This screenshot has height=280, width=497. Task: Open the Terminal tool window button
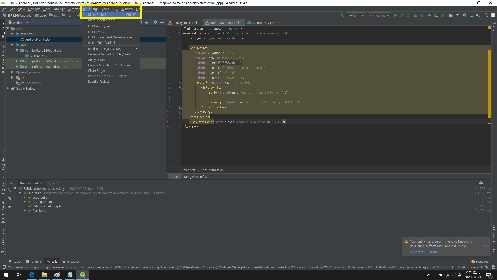tap(34, 262)
